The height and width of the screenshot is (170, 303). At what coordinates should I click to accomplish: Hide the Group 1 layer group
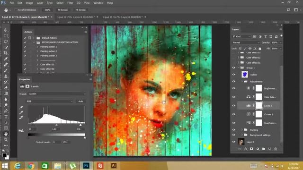(233, 68)
